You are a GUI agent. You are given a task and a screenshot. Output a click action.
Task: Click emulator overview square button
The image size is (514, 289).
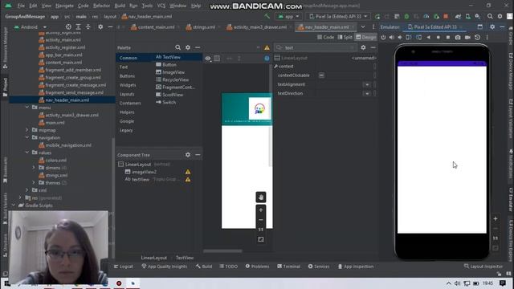point(448,38)
